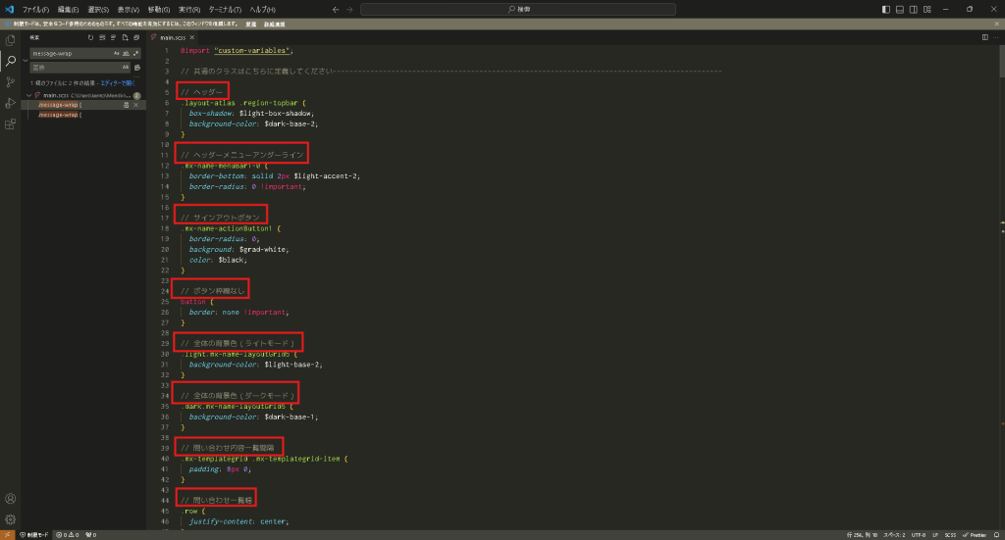Collapse the replace field toggle chevron

click(26, 60)
